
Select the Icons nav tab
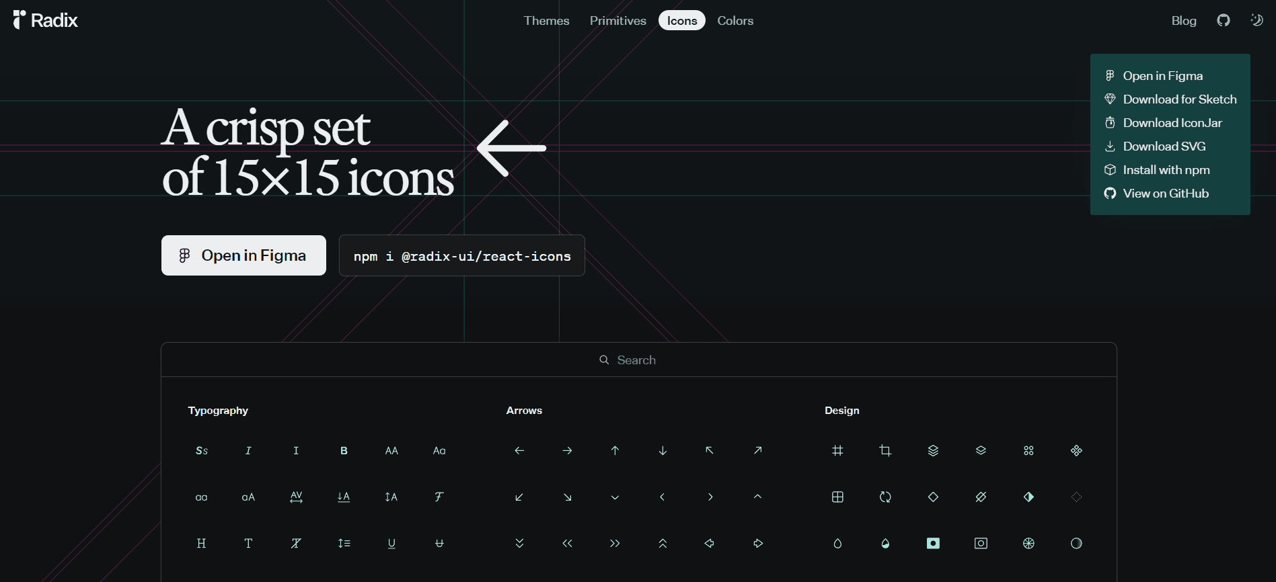tap(682, 21)
